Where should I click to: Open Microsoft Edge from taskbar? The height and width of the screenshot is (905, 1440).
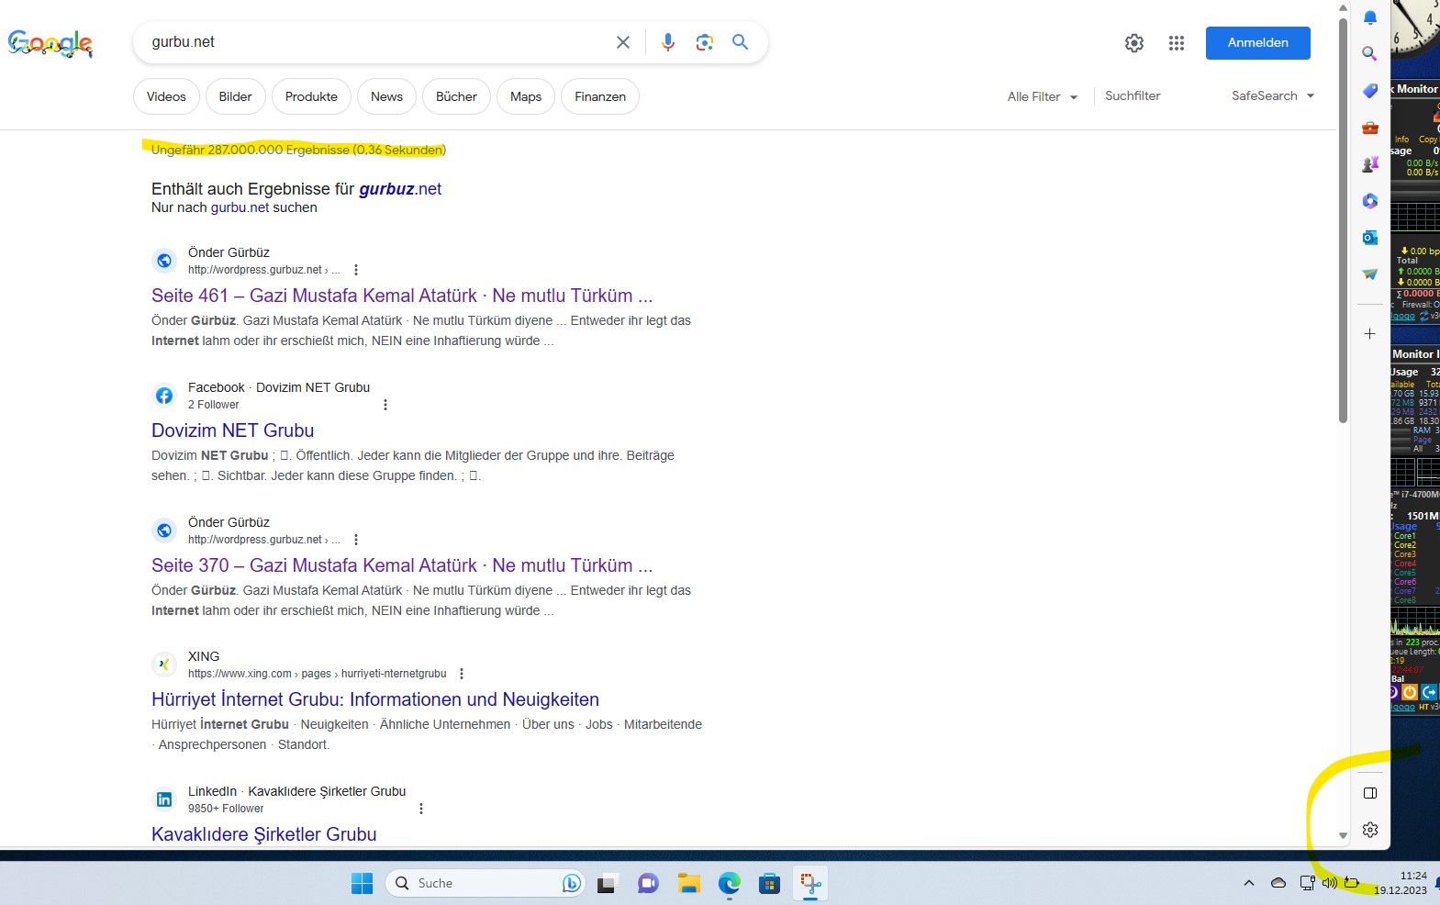[730, 883]
